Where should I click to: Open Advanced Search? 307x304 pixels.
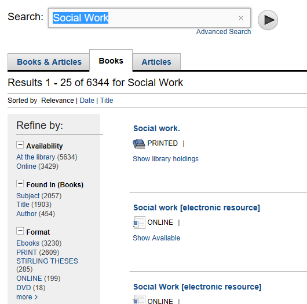[x=224, y=32]
